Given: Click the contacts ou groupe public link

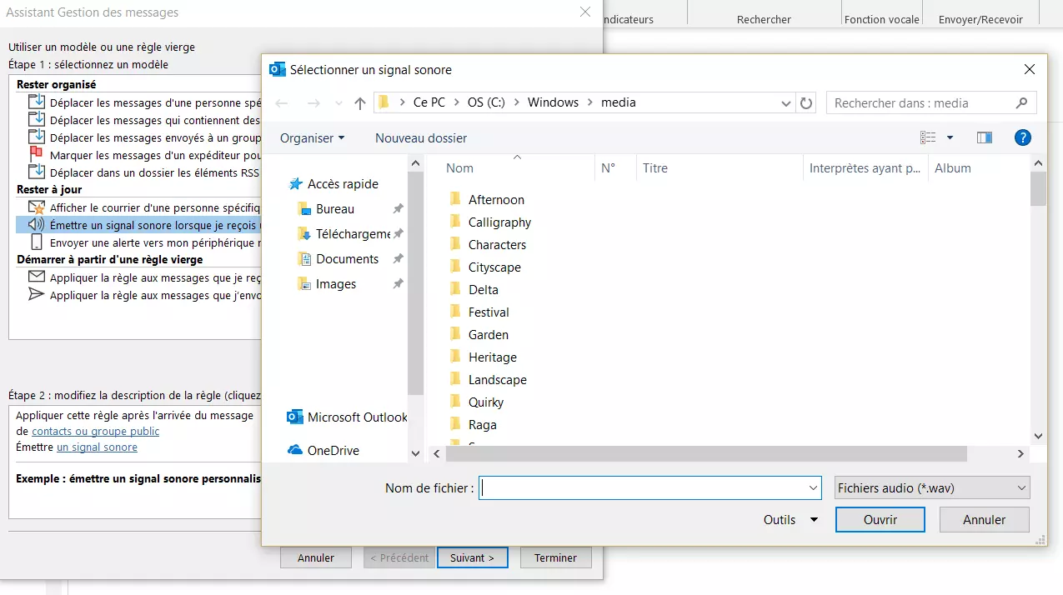Looking at the screenshot, I should pos(95,431).
